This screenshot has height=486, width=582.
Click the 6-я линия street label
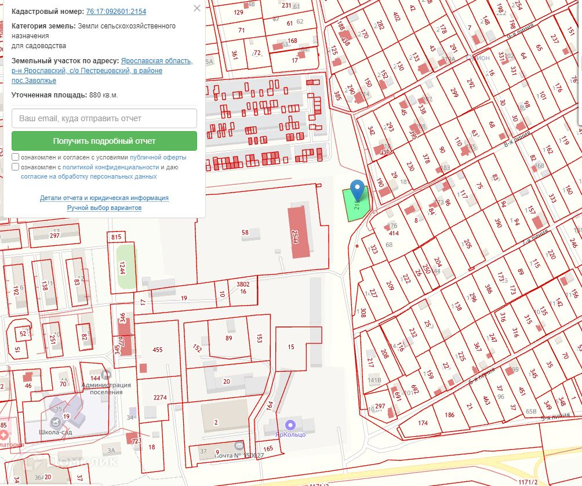click(x=482, y=376)
